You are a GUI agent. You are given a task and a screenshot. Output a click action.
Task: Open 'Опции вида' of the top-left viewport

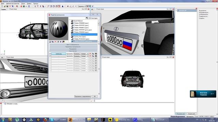(13, 9)
